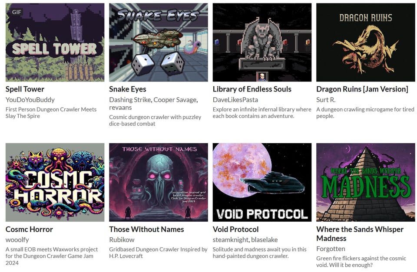Open the Void Protocol spaceship thumbnail

point(262,182)
